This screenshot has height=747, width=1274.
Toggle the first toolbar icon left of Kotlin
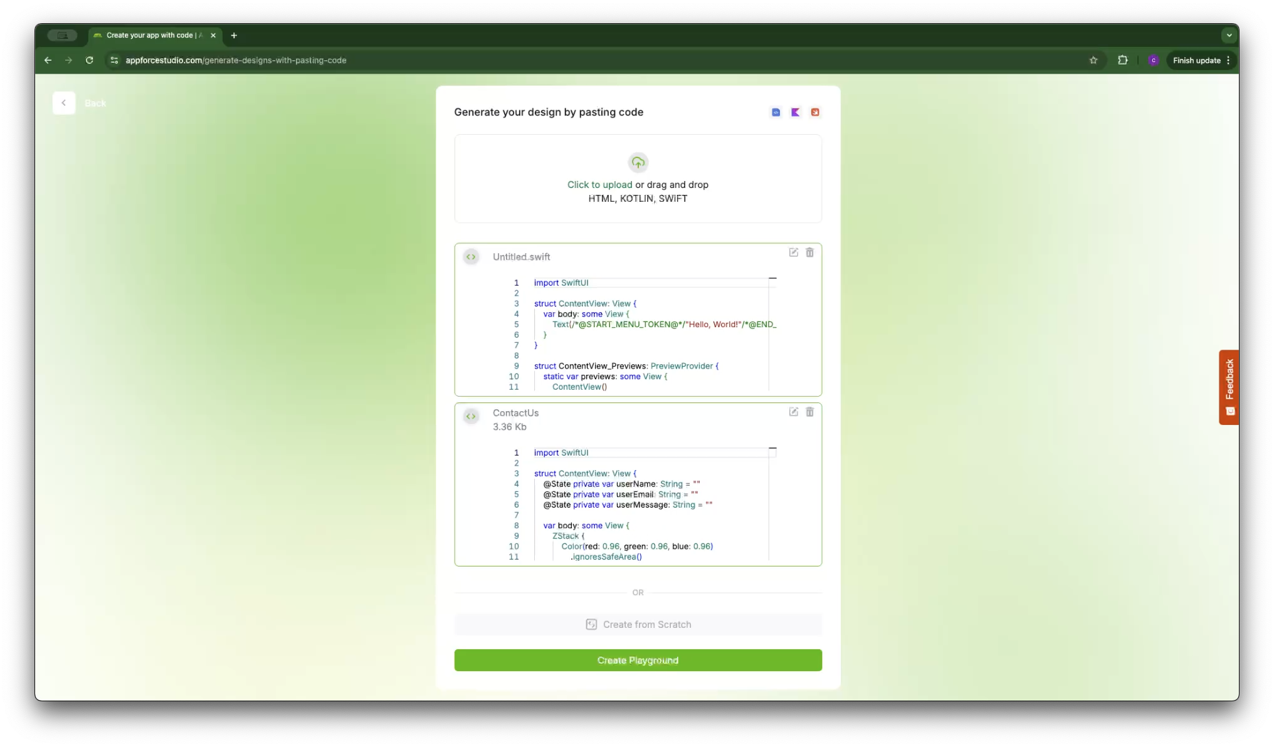pyautogui.click(x=776, y=111)
